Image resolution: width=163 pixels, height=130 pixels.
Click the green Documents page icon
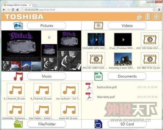98,76
